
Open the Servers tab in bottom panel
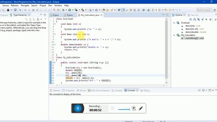pyautogui.click(x=81, y=90)
